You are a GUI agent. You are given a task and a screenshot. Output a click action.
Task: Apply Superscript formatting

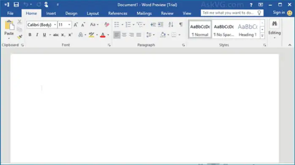[70, 35]
